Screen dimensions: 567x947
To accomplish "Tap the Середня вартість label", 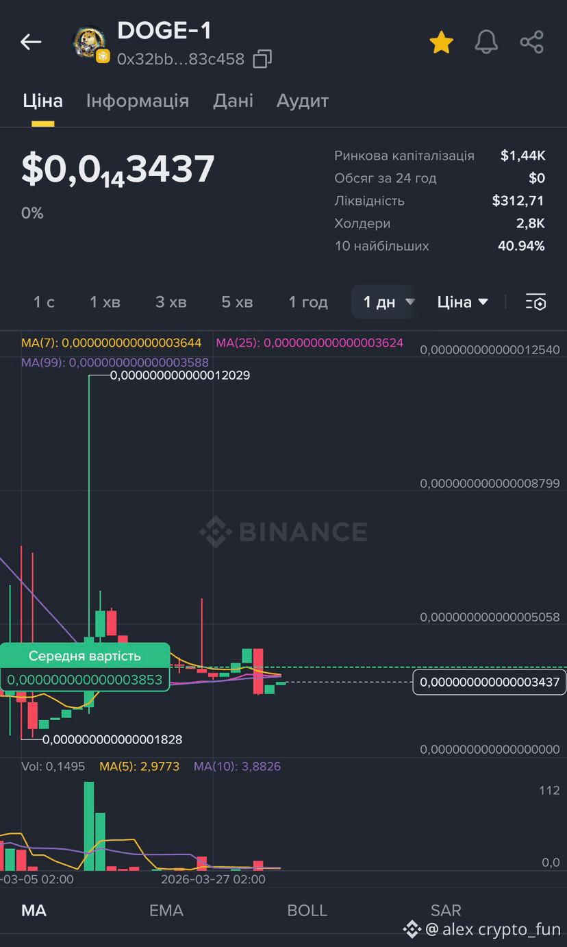I will pos(85,656).
